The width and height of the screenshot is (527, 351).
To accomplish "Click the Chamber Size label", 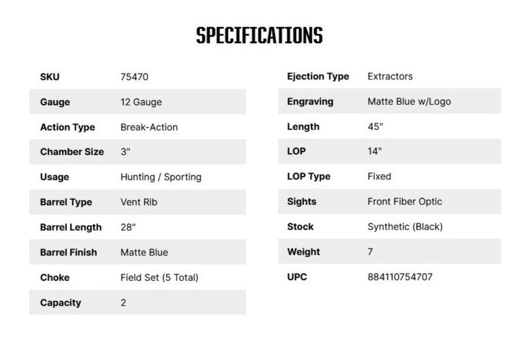I will tap(72, 152).
